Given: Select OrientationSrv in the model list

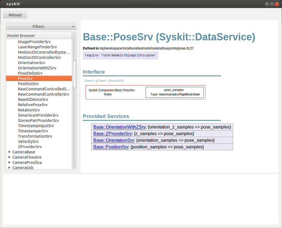Looking at the screenshot, I should [31, 63].
